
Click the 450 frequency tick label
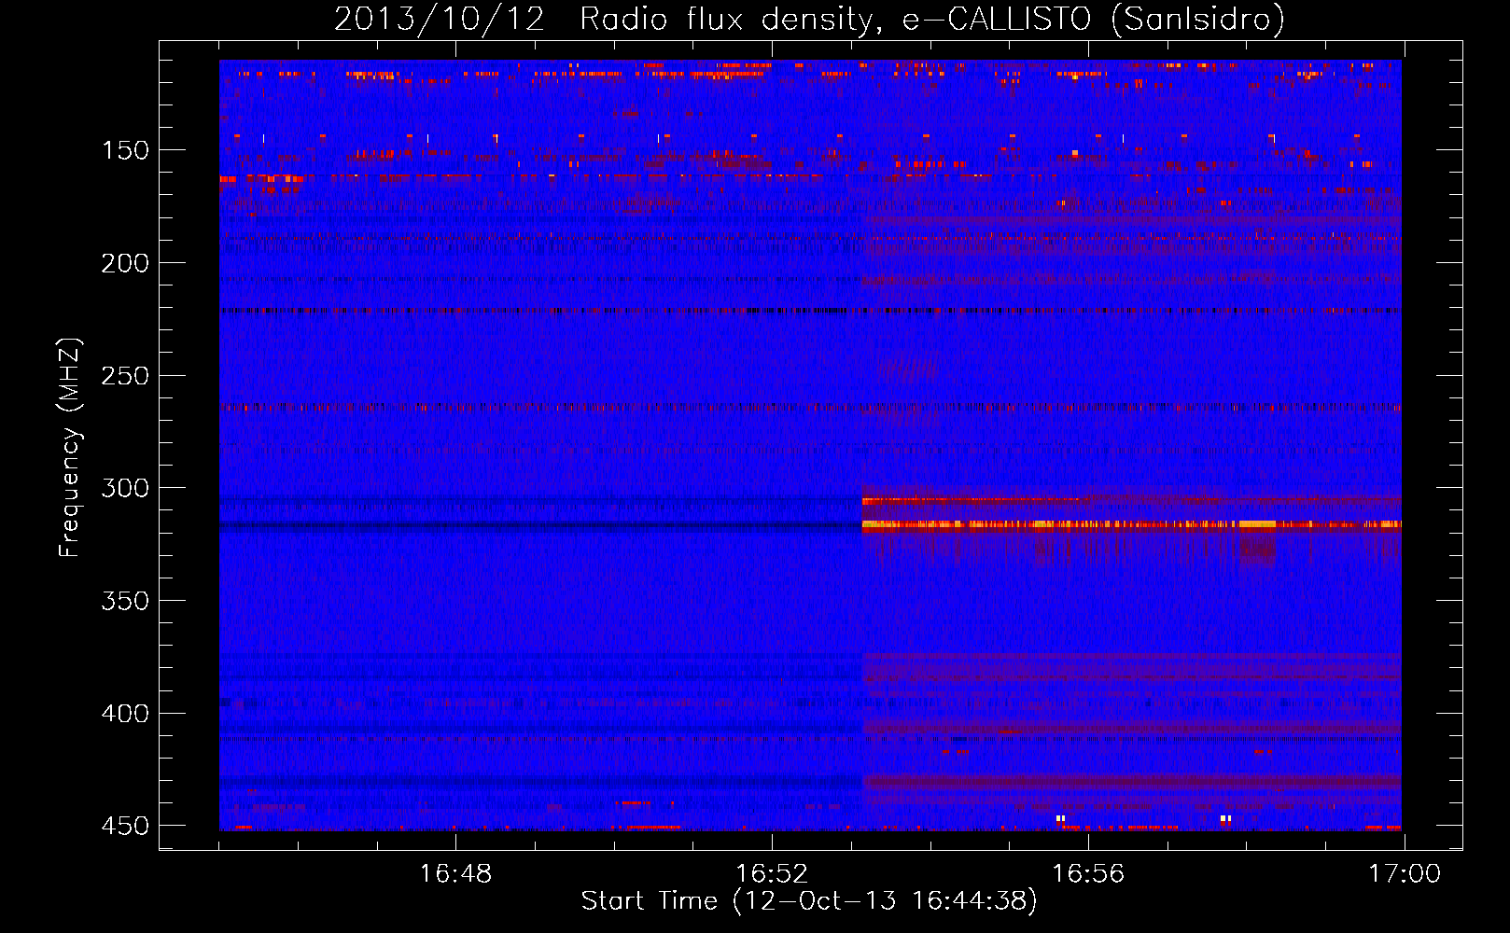tap(125, 827)
